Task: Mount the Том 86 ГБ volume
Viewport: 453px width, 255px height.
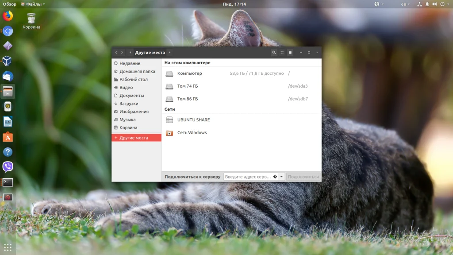Action: point(242,99)
